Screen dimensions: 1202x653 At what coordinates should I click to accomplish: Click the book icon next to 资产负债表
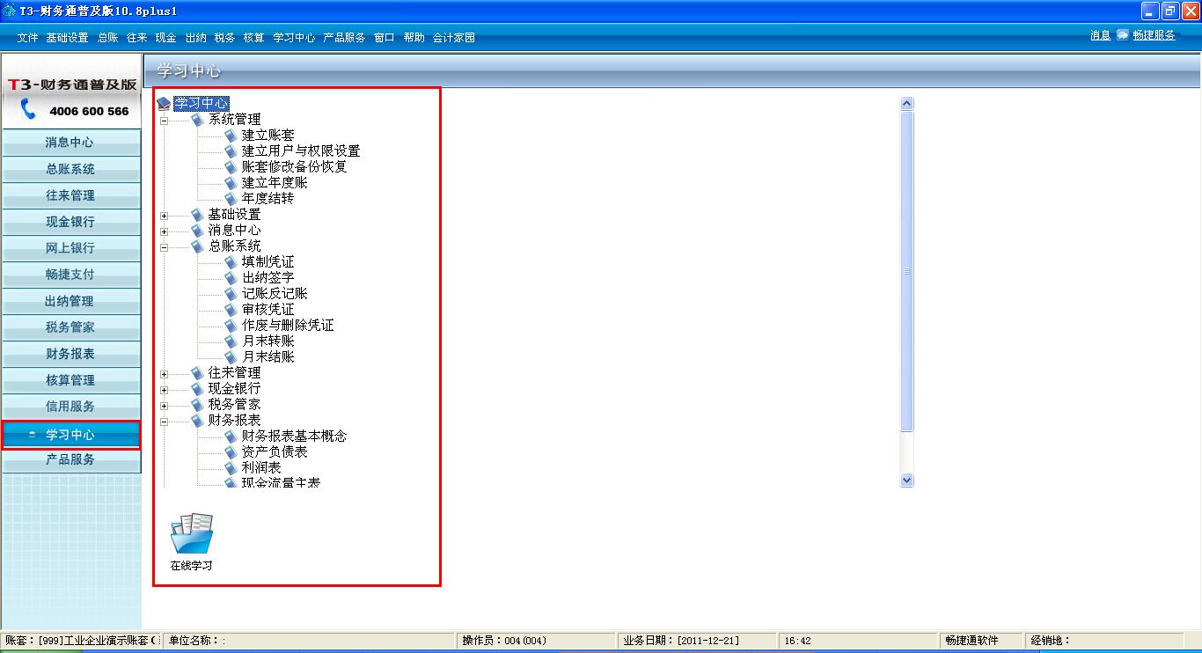point(231,452)
